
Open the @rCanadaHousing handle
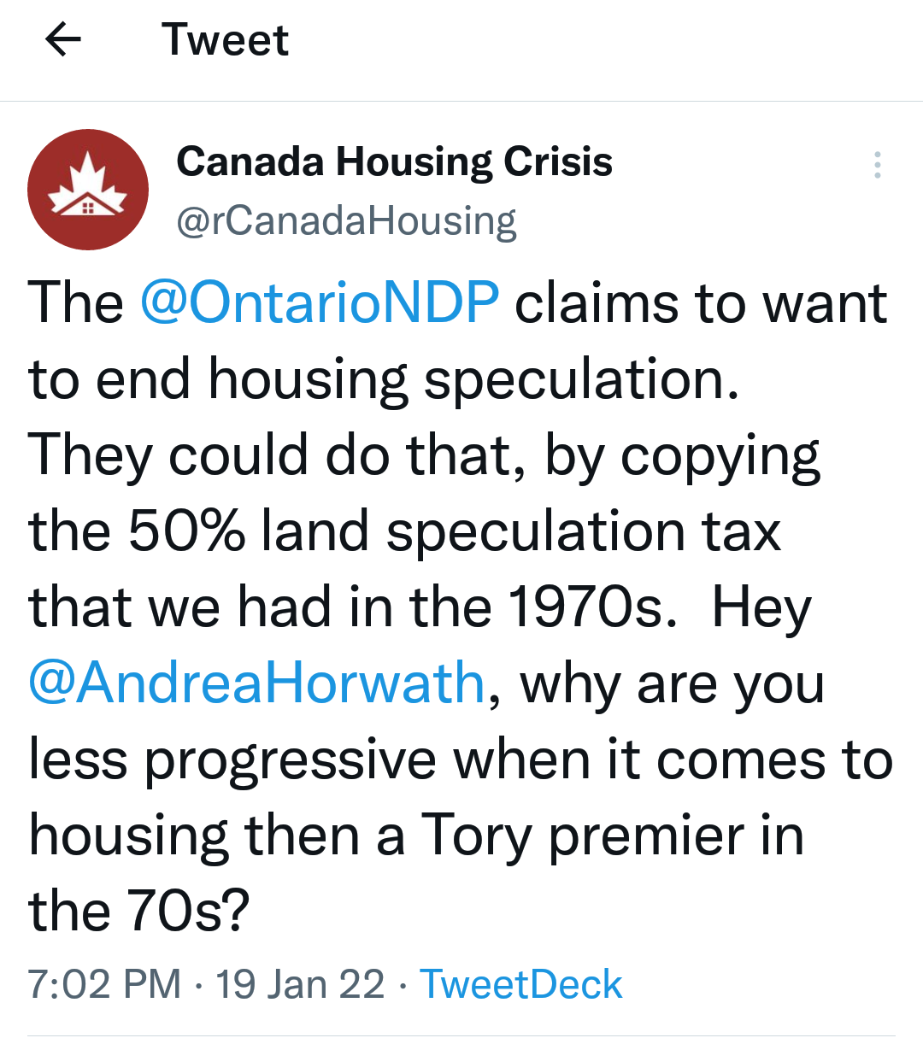pyautogui.click(x=346, y=220)
